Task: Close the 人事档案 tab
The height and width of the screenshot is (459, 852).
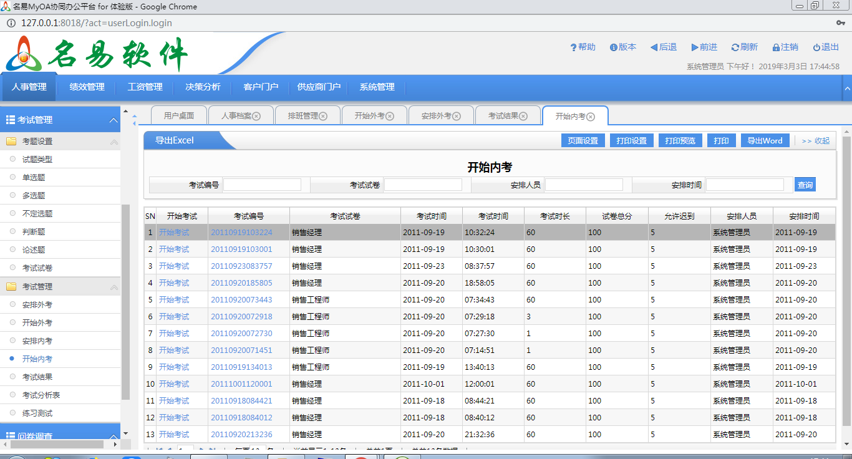Action: coord(256,116)
